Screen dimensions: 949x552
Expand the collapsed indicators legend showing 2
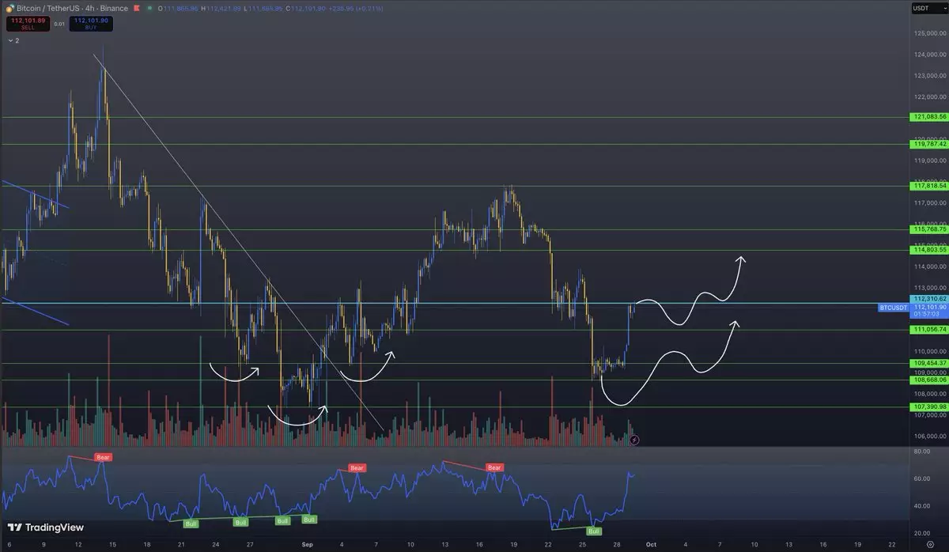click(x=13, y=40)
